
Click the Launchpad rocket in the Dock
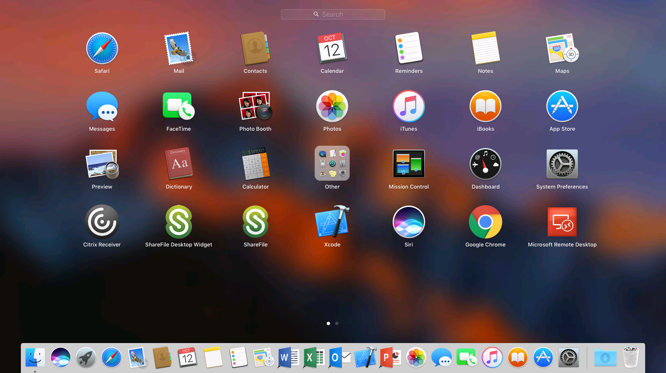point(86,358)
